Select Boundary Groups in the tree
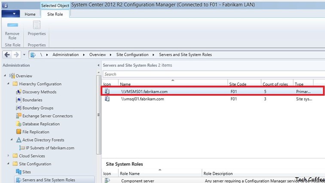This screenshot has height=183, width=325. 38,108
